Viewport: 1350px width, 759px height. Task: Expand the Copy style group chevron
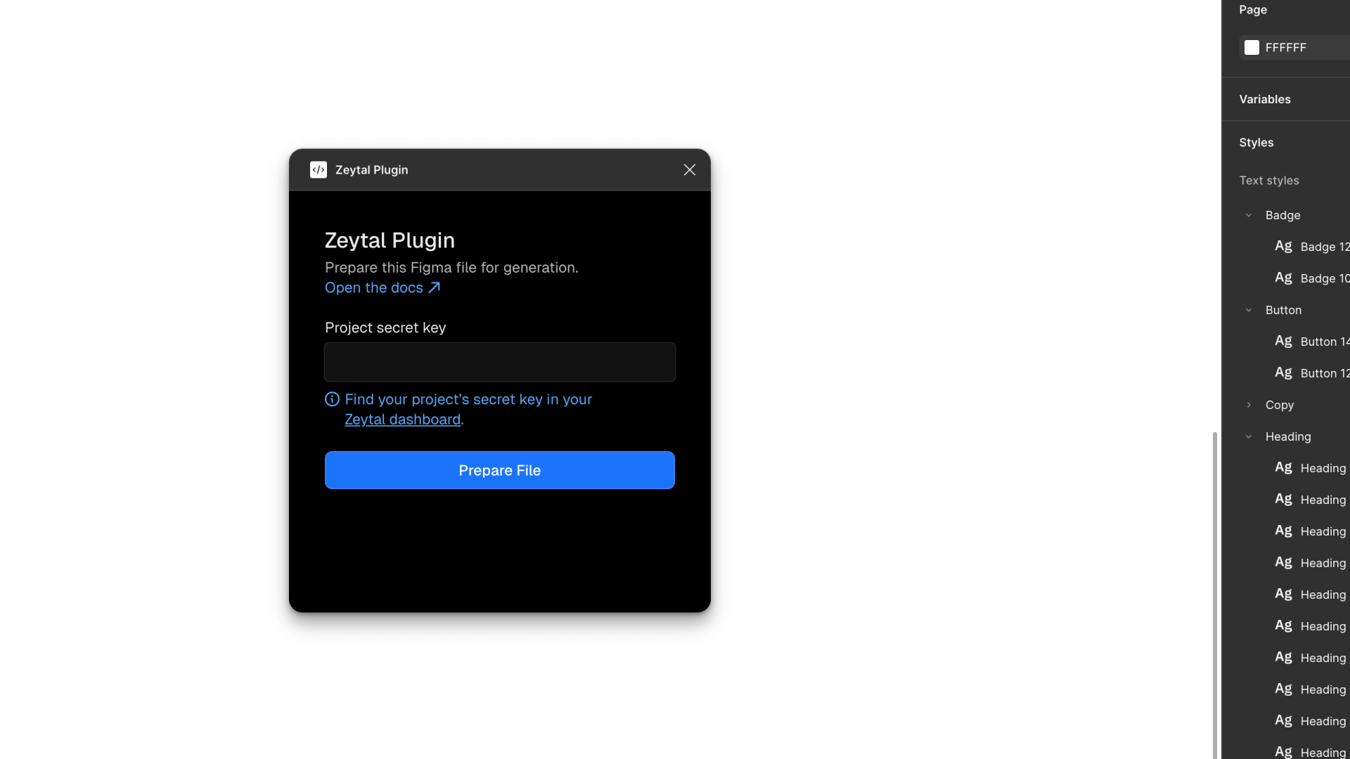tap(1249, 405)
